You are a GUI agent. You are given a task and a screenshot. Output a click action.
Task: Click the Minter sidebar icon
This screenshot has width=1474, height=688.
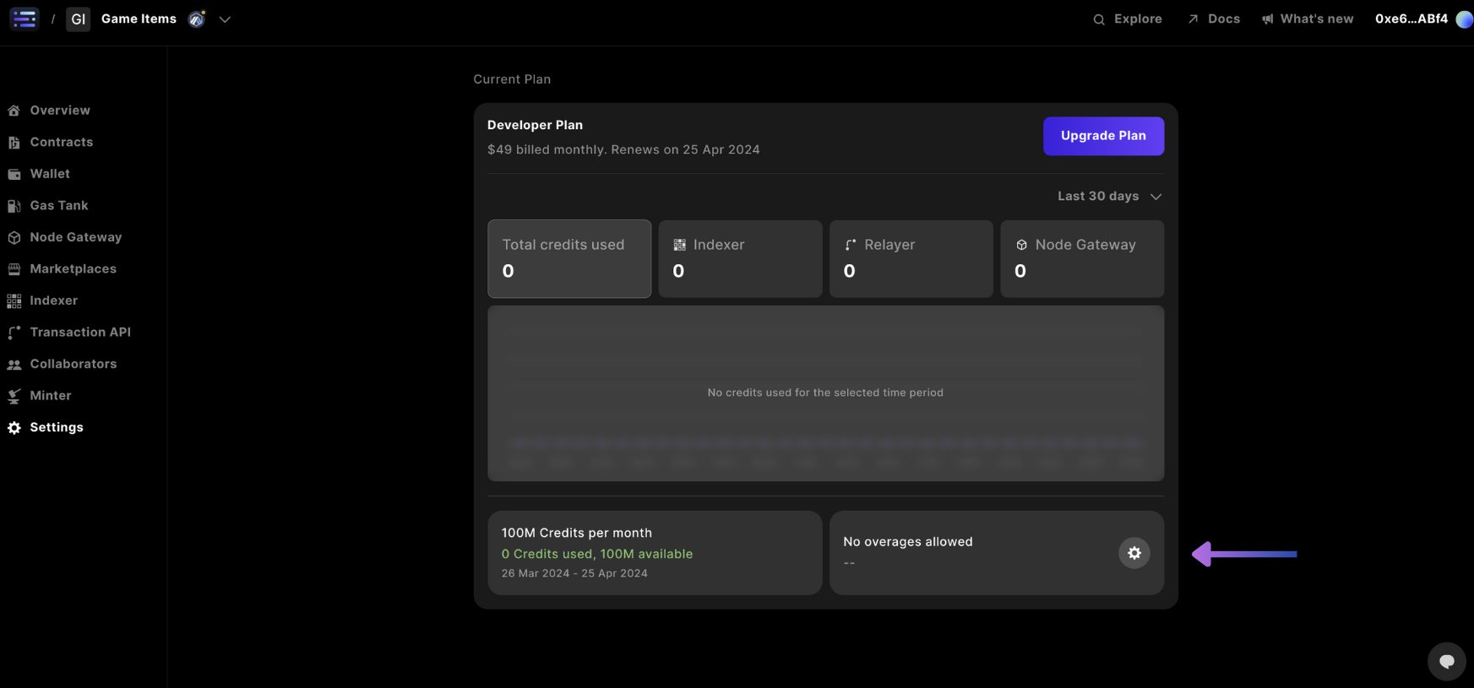point(14,396)
